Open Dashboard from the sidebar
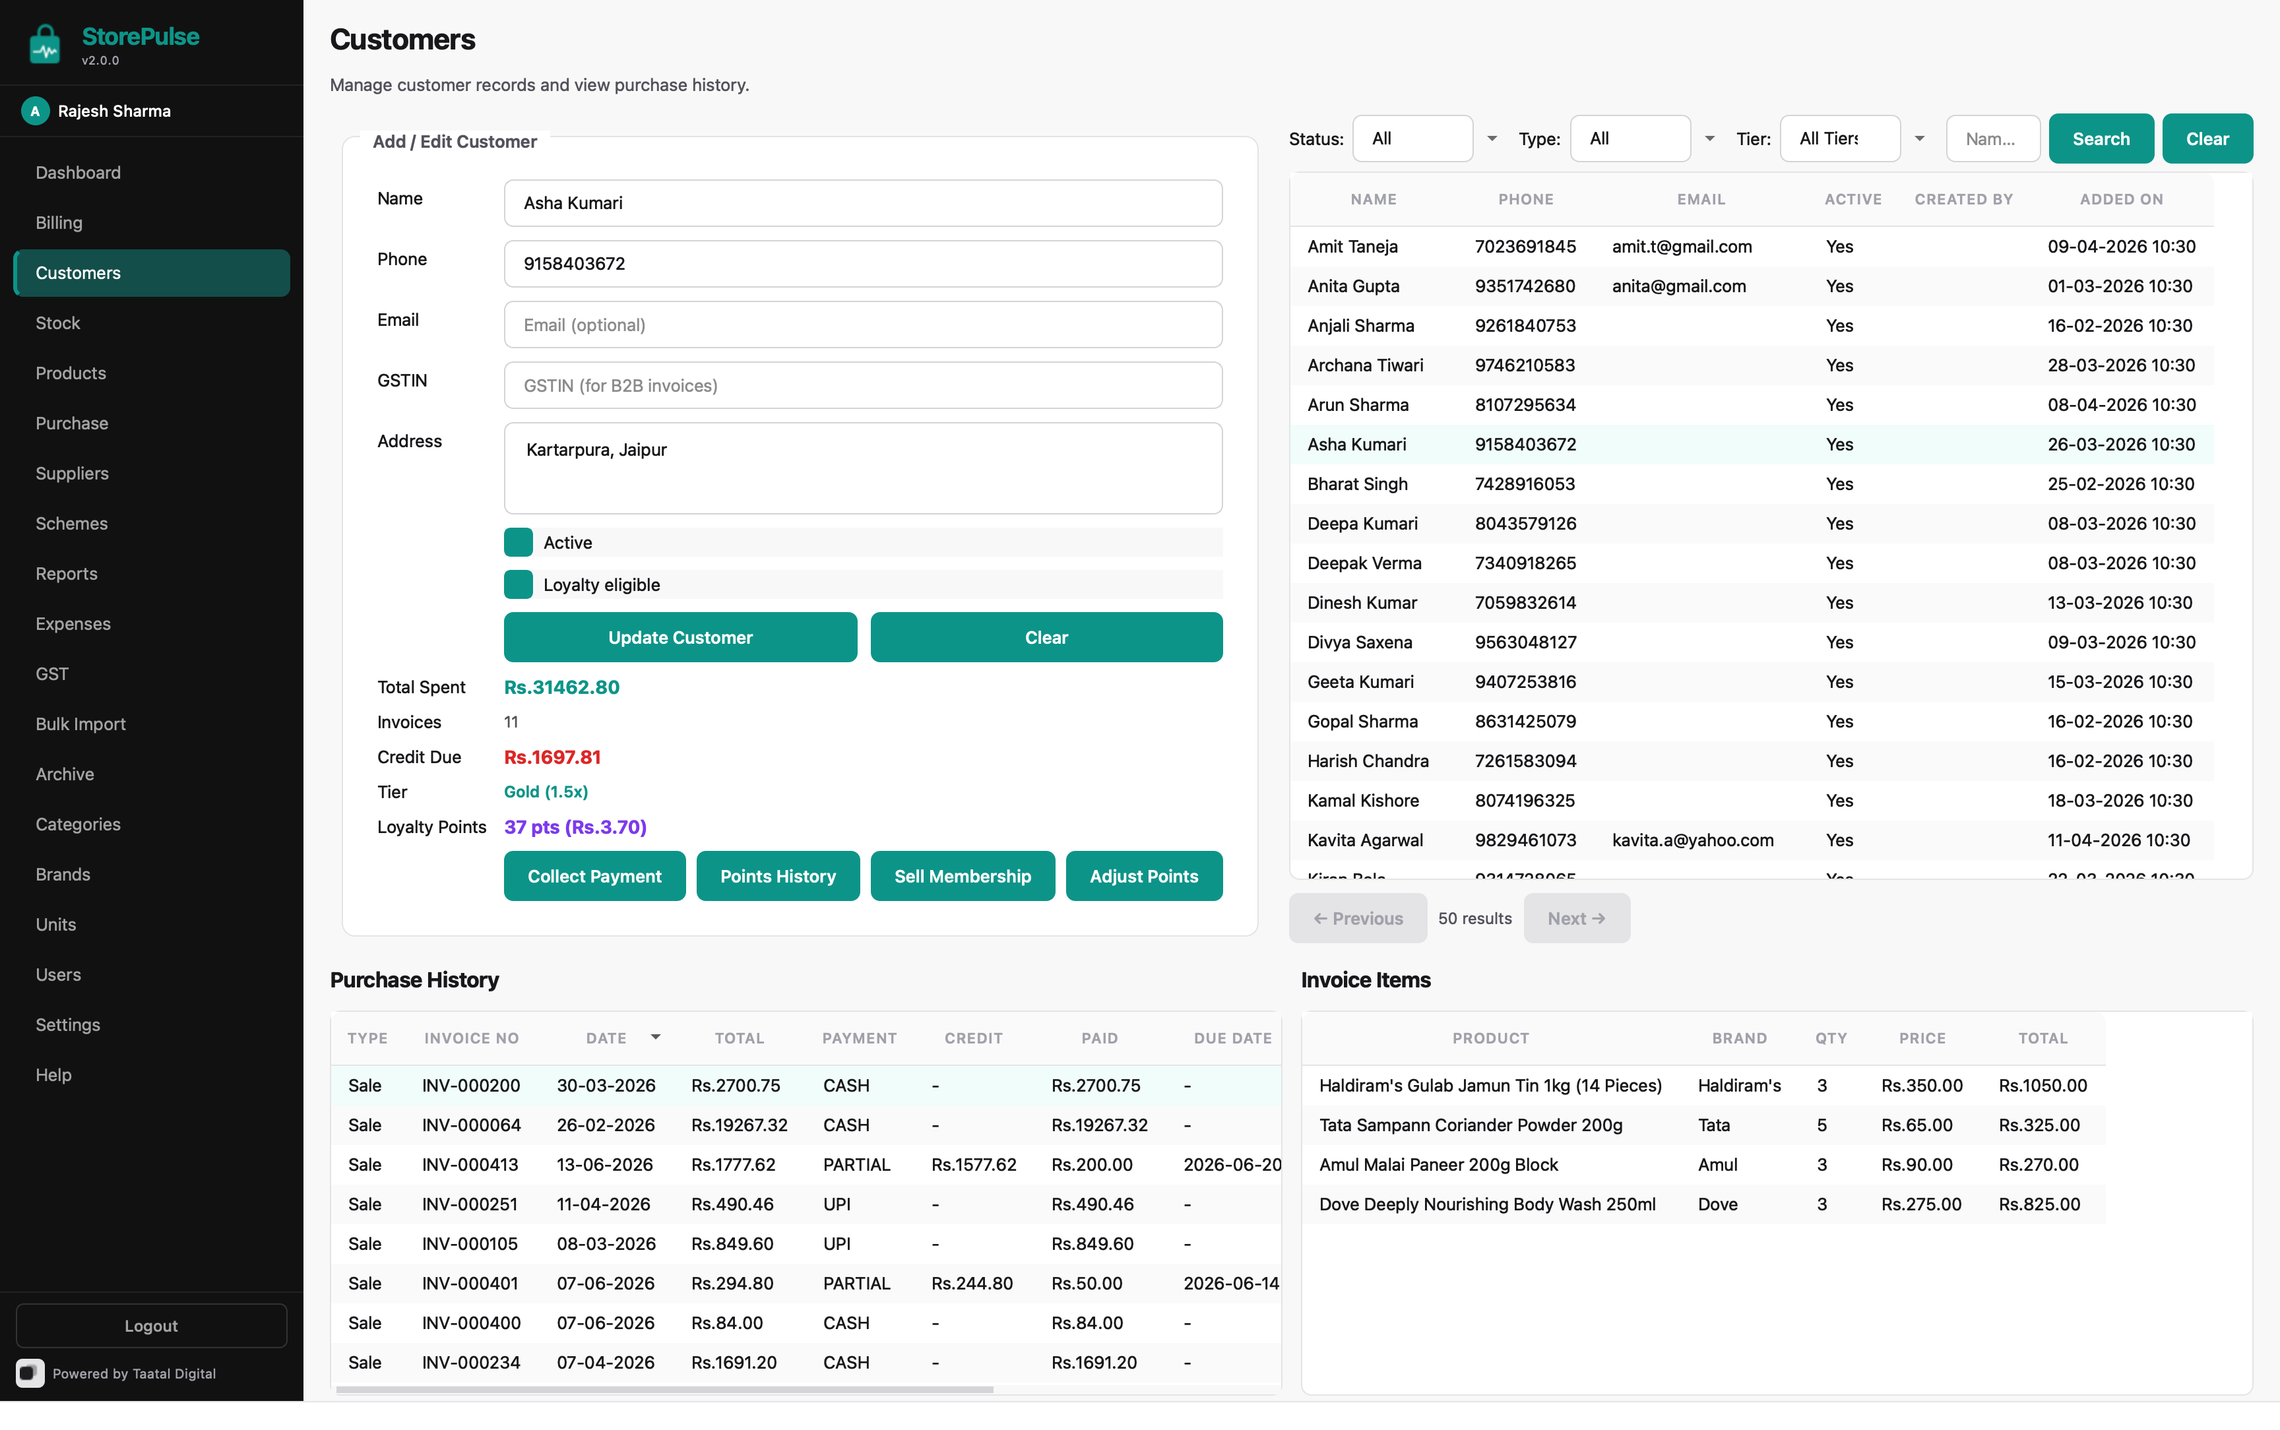The height and width of the screenshot is (1430, 2280). pos(151,172)
